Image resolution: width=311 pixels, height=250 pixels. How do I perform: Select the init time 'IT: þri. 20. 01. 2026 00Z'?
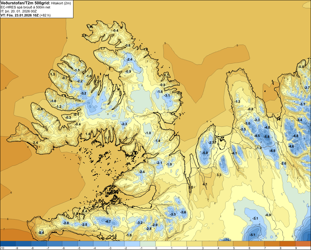tap(19, 11)
